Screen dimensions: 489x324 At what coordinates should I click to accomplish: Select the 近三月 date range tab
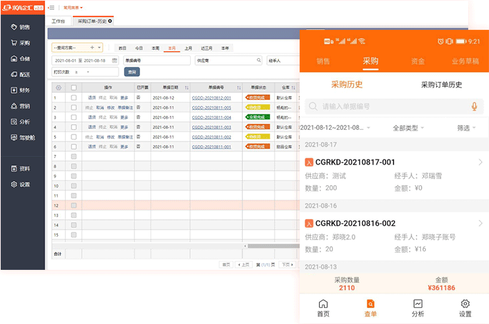click(x=207, y=48)
